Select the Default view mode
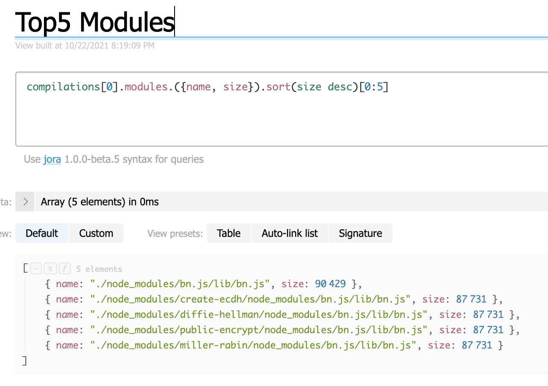Screen dimensions: 548x386 pyautogui.click(x=42, y=233)
